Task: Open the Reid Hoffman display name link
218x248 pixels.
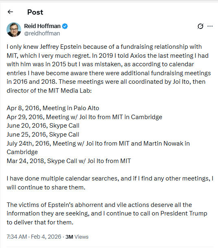Action: pyautogui.click(x=42, y=26)
